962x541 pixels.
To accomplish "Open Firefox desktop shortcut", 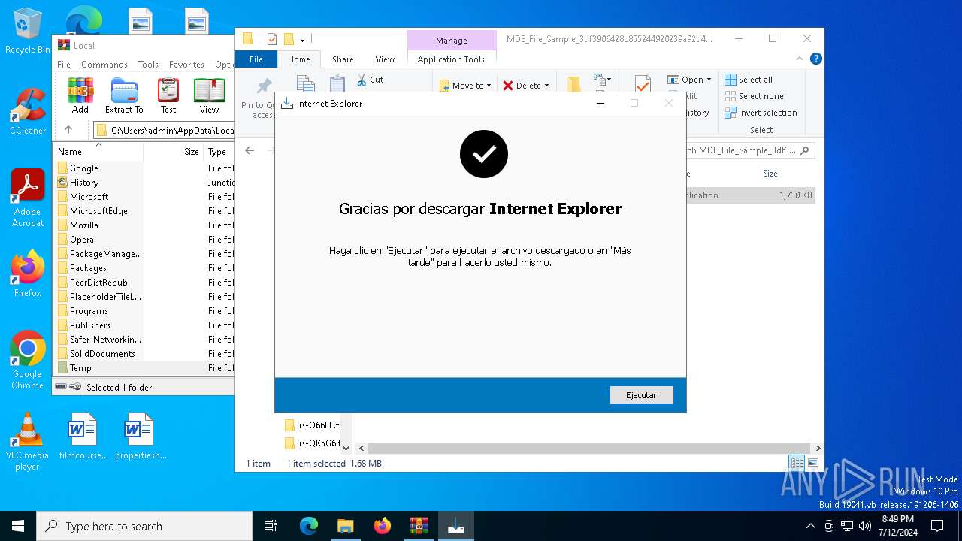I will point(28,274).
